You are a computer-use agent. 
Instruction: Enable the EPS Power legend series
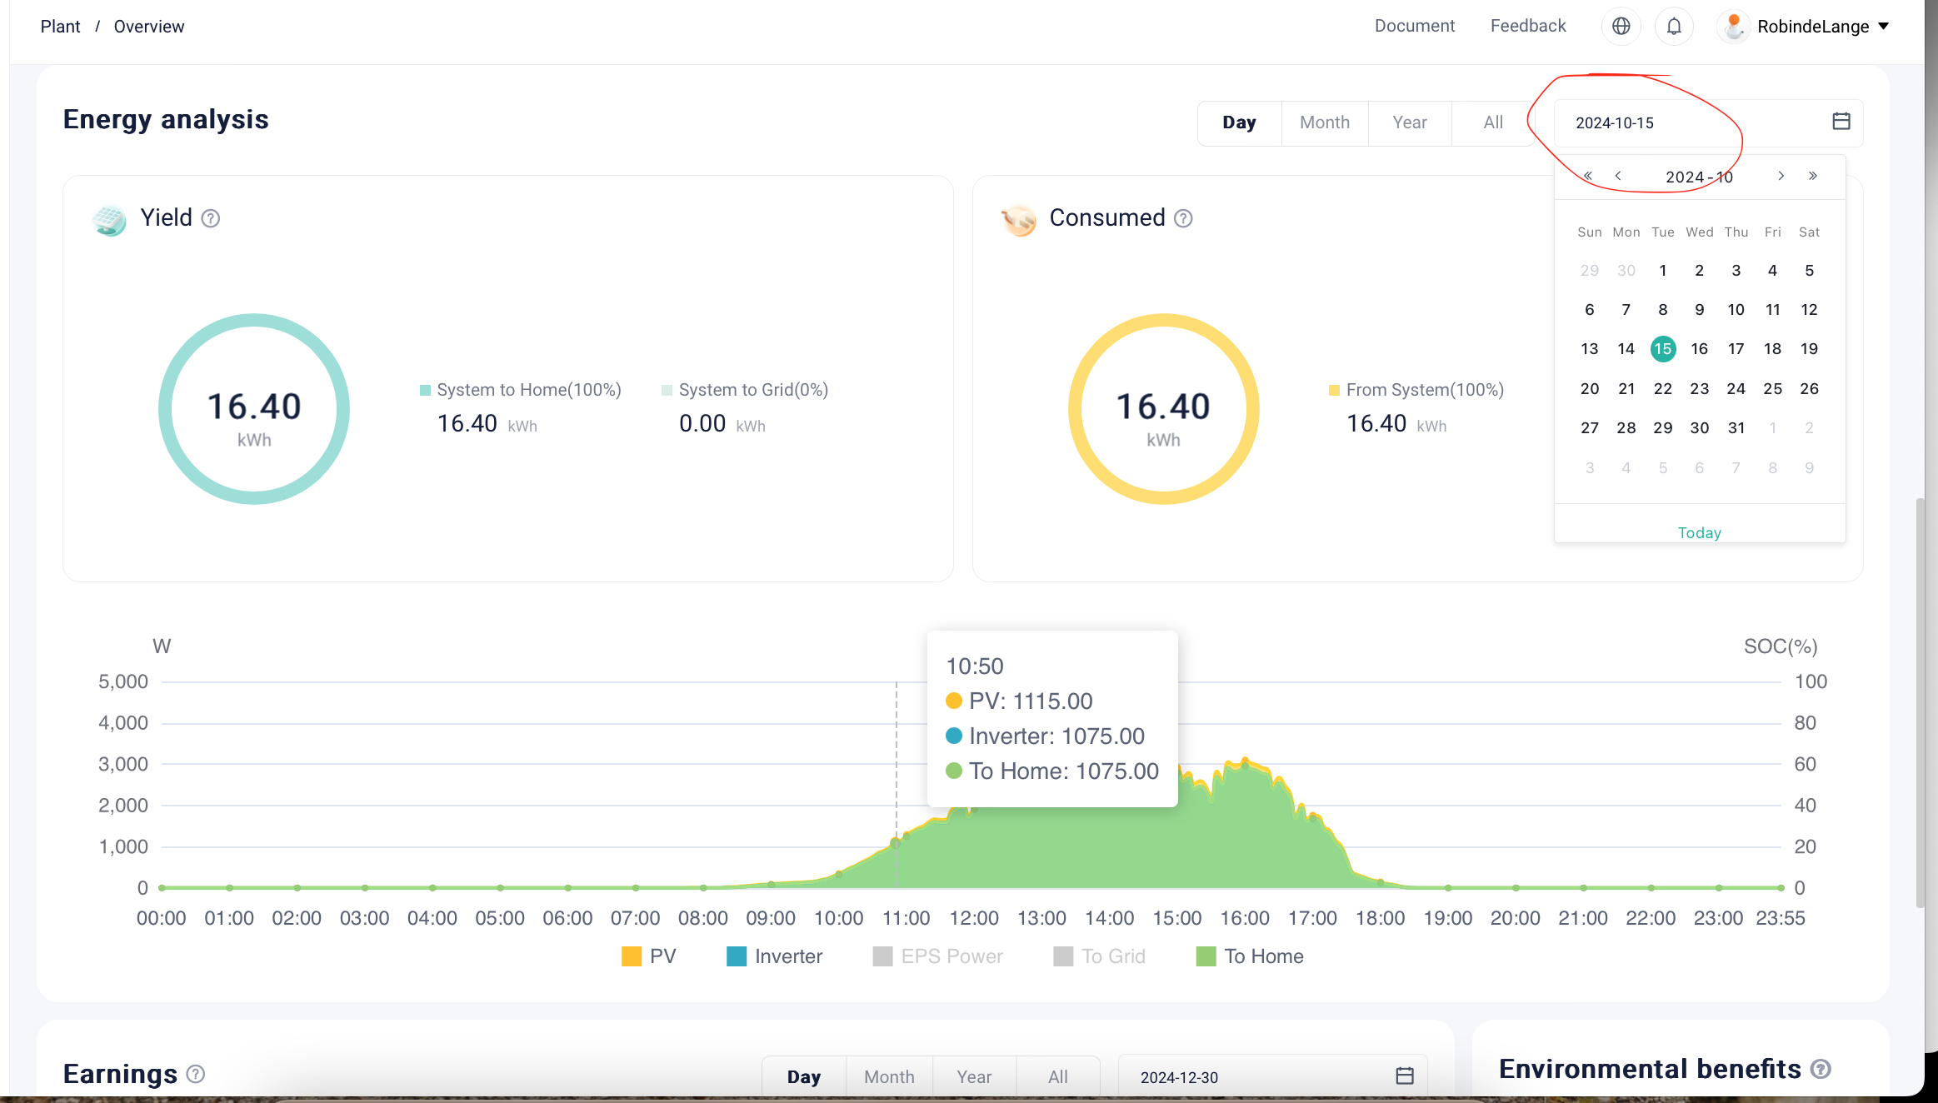coord(938,956)
